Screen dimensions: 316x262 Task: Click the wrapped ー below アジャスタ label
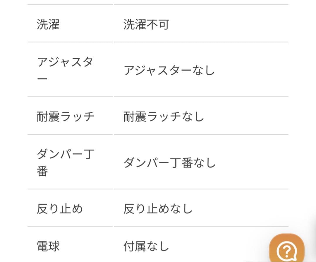[42, 80]
